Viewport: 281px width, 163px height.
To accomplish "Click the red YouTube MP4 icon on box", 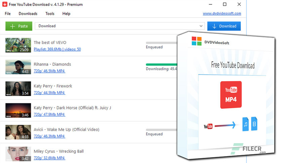I will (231, 95).
